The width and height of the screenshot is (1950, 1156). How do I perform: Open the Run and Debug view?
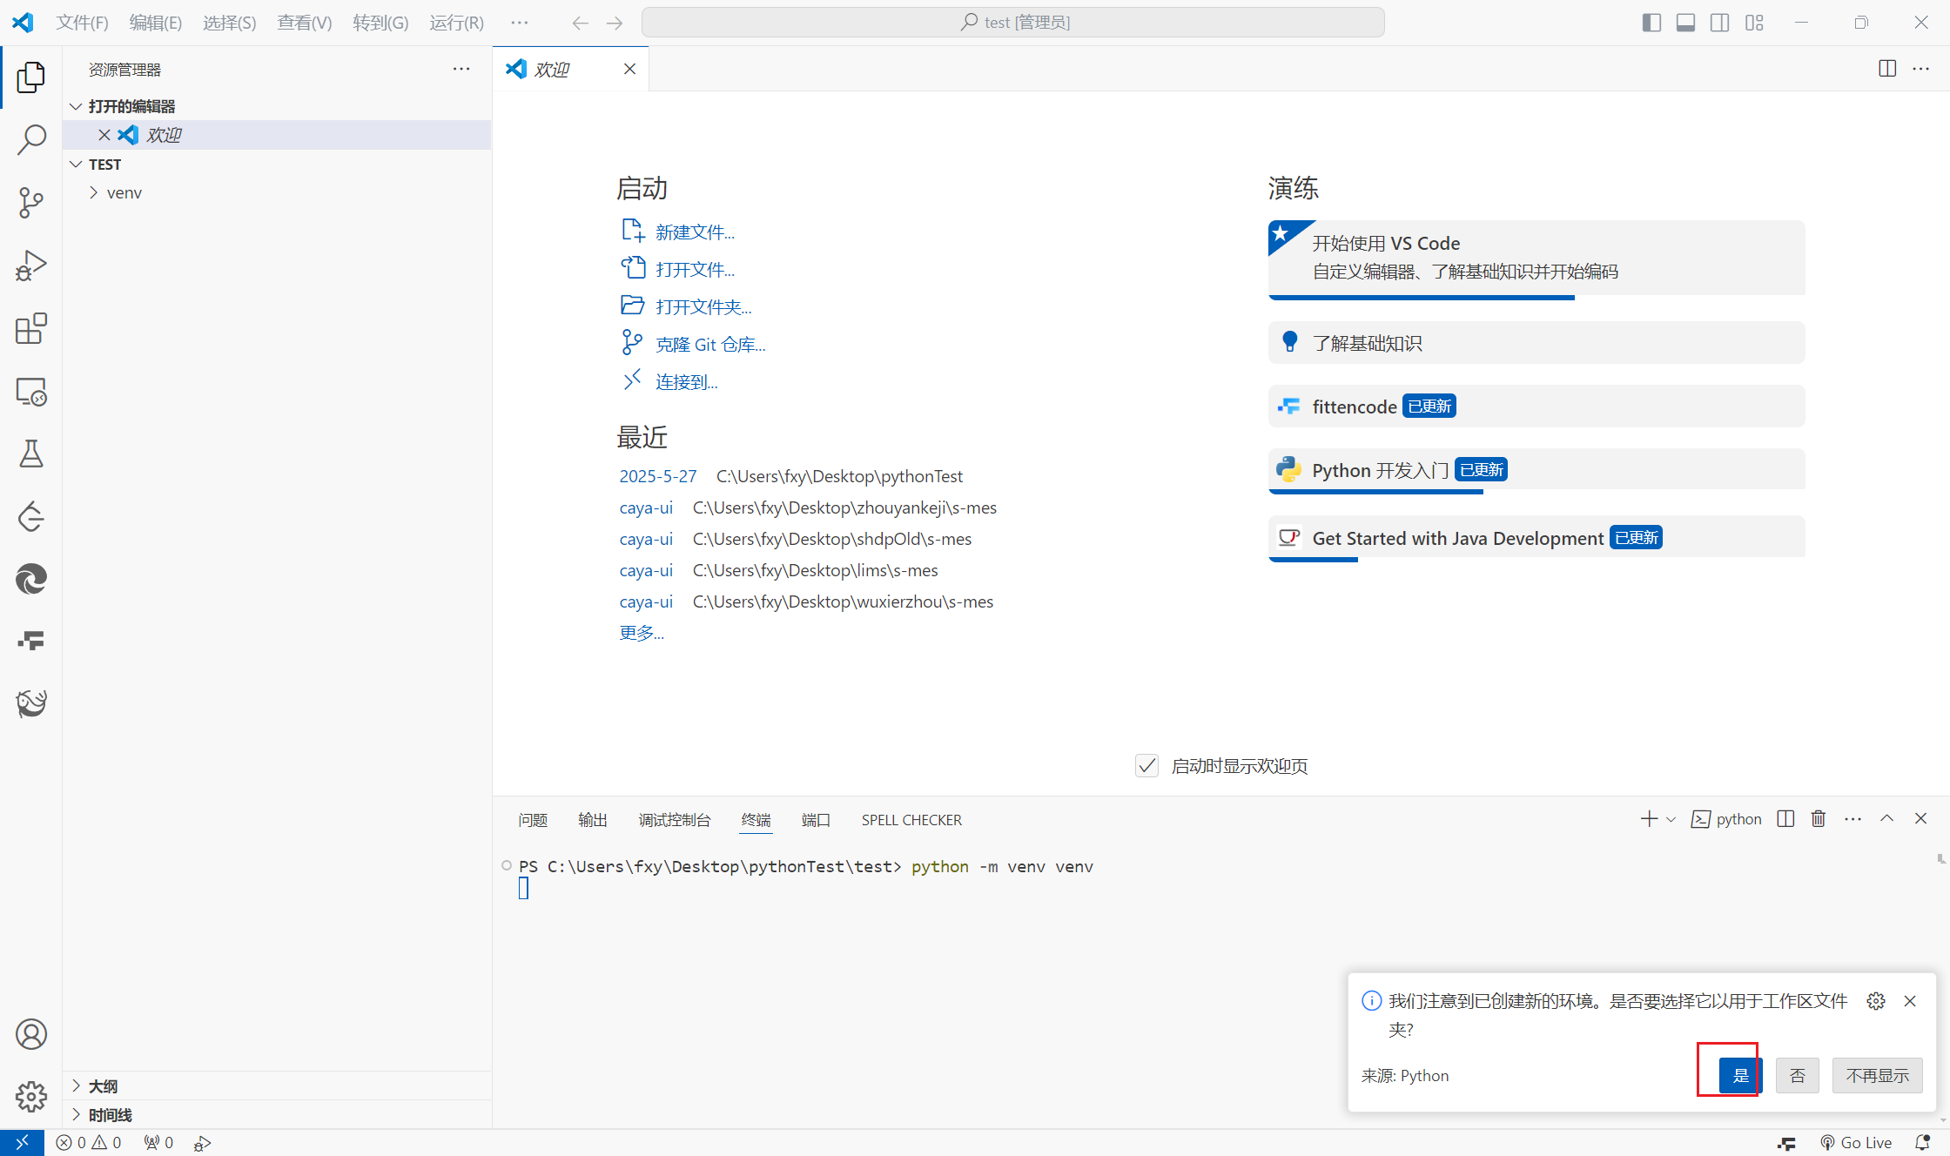click(x=31, y=265)
